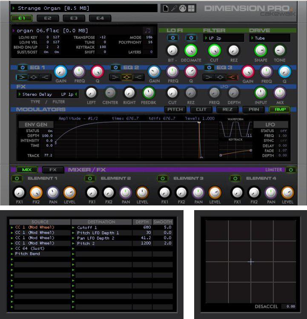Select EQ 3 low-shelf filter shape icon
This screenshot has width=307, height=319.
click(209, 77)
